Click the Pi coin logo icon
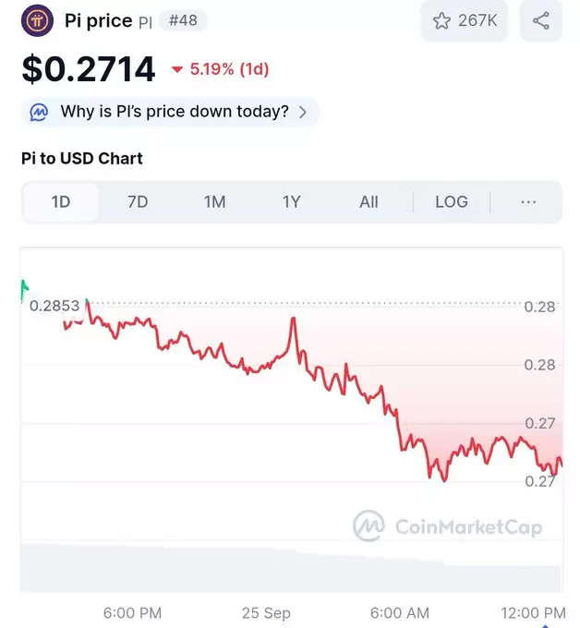Screen dimensions: 580x628 pos(37,20)
